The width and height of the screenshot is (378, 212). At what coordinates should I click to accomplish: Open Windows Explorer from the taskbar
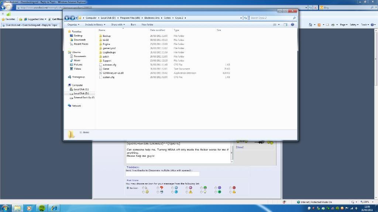point(17,208)
